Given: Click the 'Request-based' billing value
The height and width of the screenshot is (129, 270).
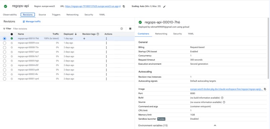Looking at the screenshot, I should pyautogui.click(x=197, y=47).
